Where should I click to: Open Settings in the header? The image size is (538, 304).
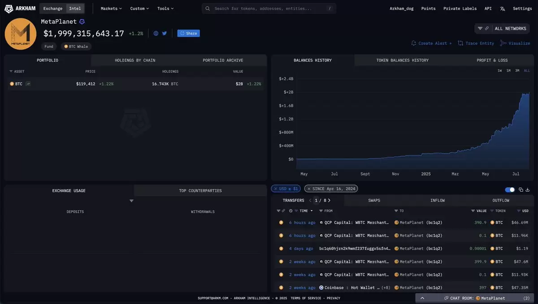522,9
